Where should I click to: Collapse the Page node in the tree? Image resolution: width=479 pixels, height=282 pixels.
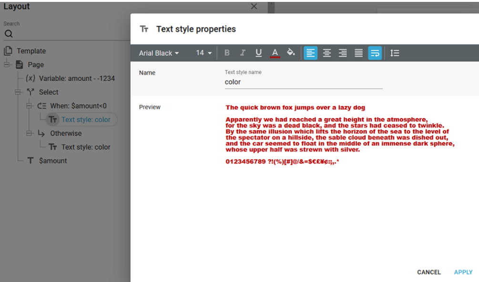(7, 64)
